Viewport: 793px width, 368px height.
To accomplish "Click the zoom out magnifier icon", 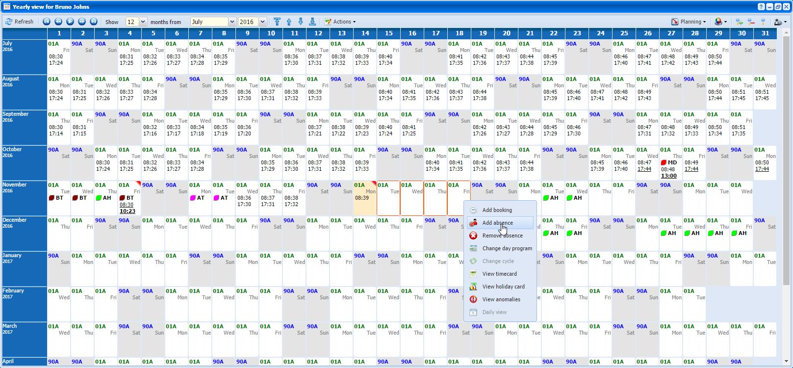I will click(x=751, y=22).
